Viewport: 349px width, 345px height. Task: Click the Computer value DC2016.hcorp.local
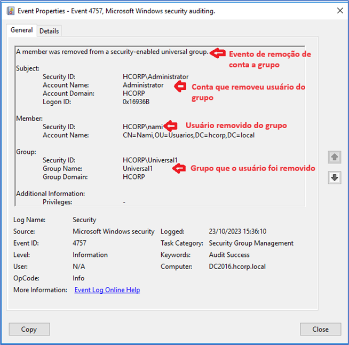tap(237, 266)
